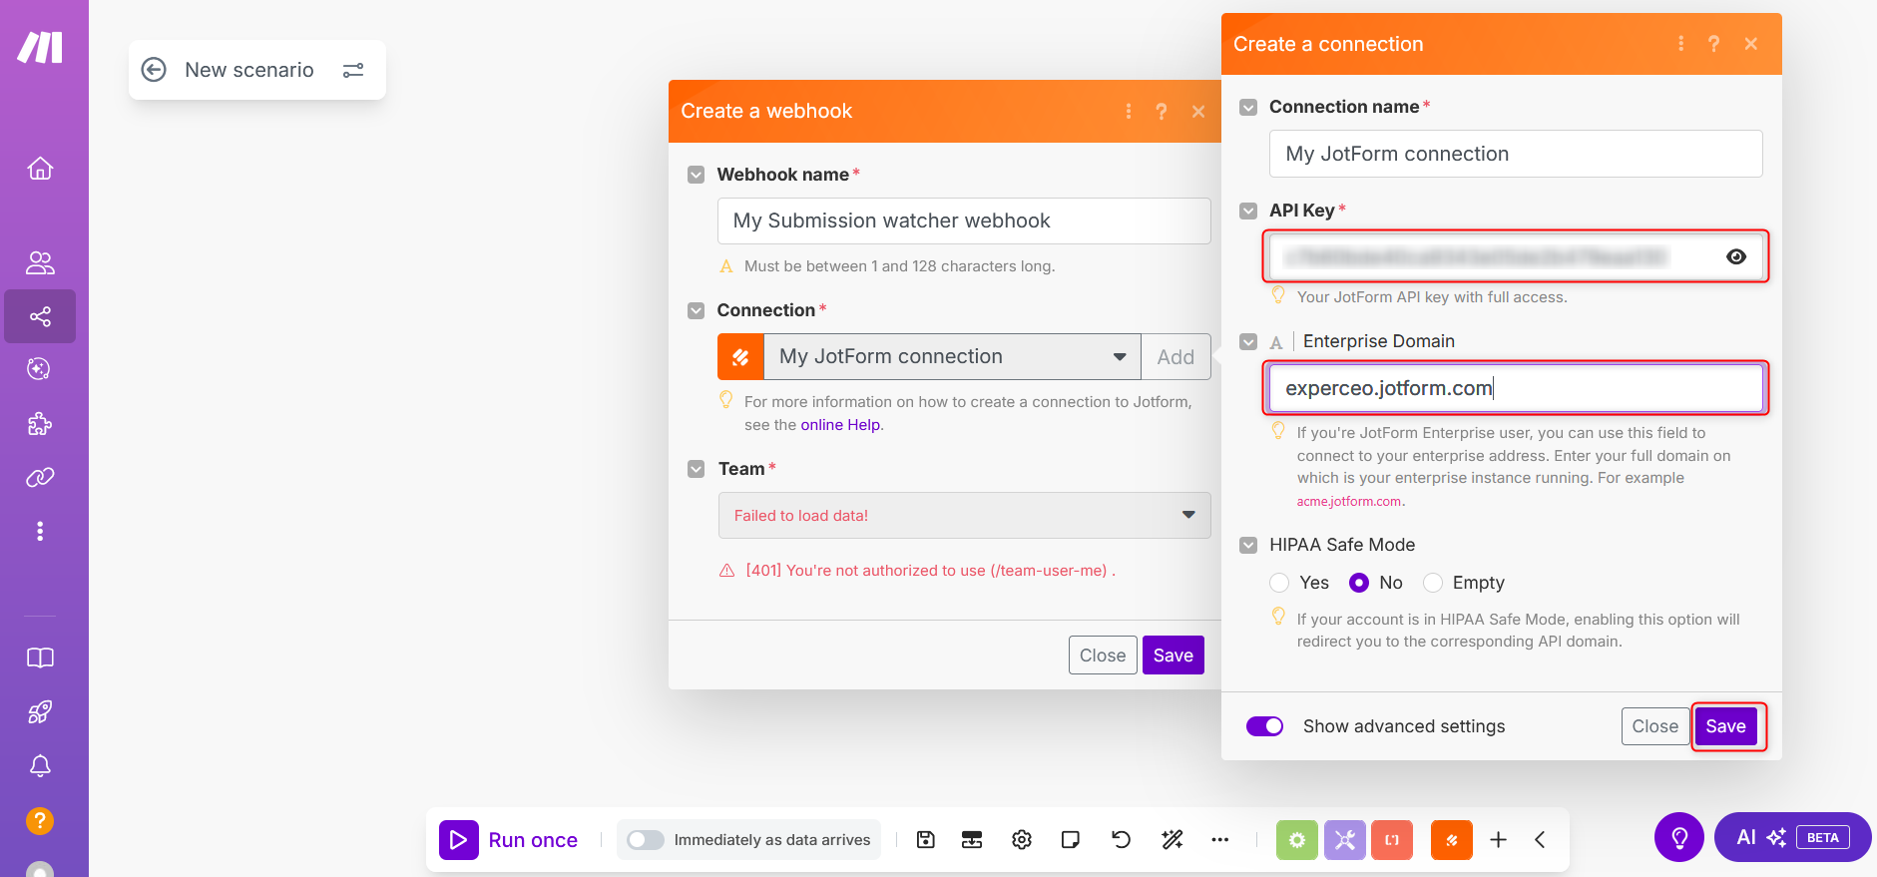
Task: Click Save in Create a webhook dialog
Action: [1173, 656]
